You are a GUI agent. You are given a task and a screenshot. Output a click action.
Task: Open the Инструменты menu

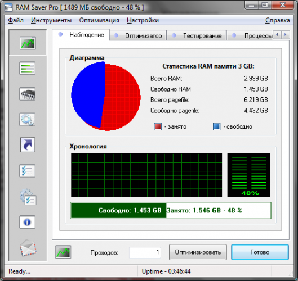click(51, 20)
